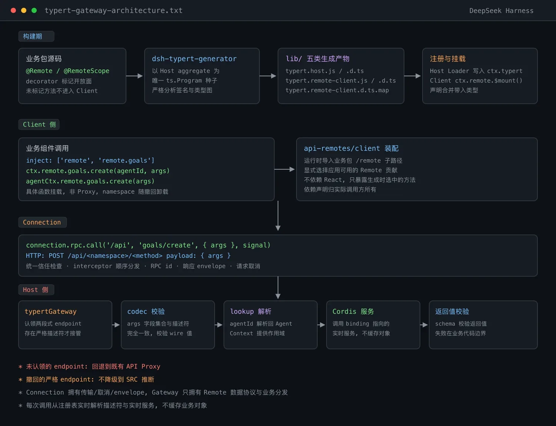This screenshot has height=426, width=556.
Task: Click the 未标记方法不进入 Client line
Action: (62, 91)
